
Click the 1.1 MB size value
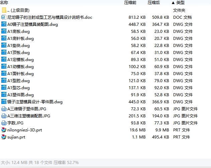(x=139, y=137)
